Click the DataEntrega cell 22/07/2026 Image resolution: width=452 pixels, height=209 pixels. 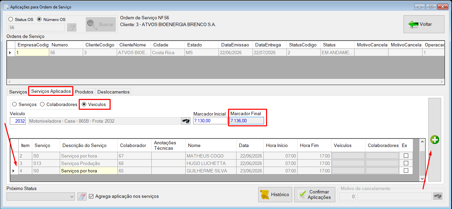pyautogui.click(x=269, y=53)
